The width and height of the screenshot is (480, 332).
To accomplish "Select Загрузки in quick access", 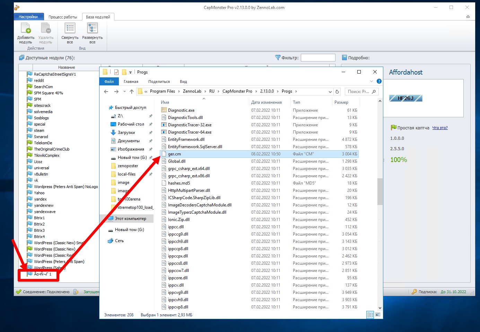I will coord(126,133).
